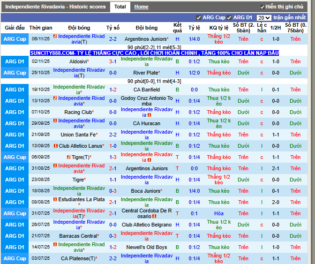Open Newell's Old Boys team link
The height and width of the screenshot is (264, 315).
click(x=147, y=247)
